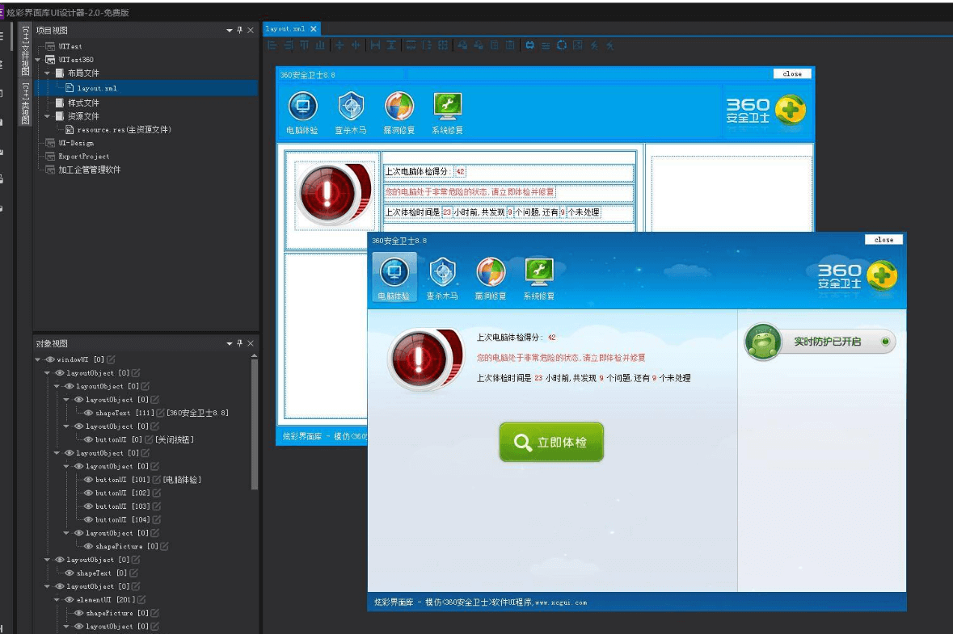Open the 项目视图 panel dropdown arrow
The image size is (953, 634).
pyautogui.click(x=229, y=31)
